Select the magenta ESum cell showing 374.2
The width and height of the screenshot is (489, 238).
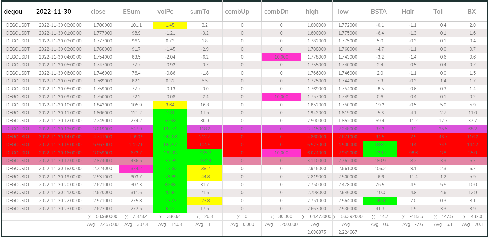[x=136, y=169]
